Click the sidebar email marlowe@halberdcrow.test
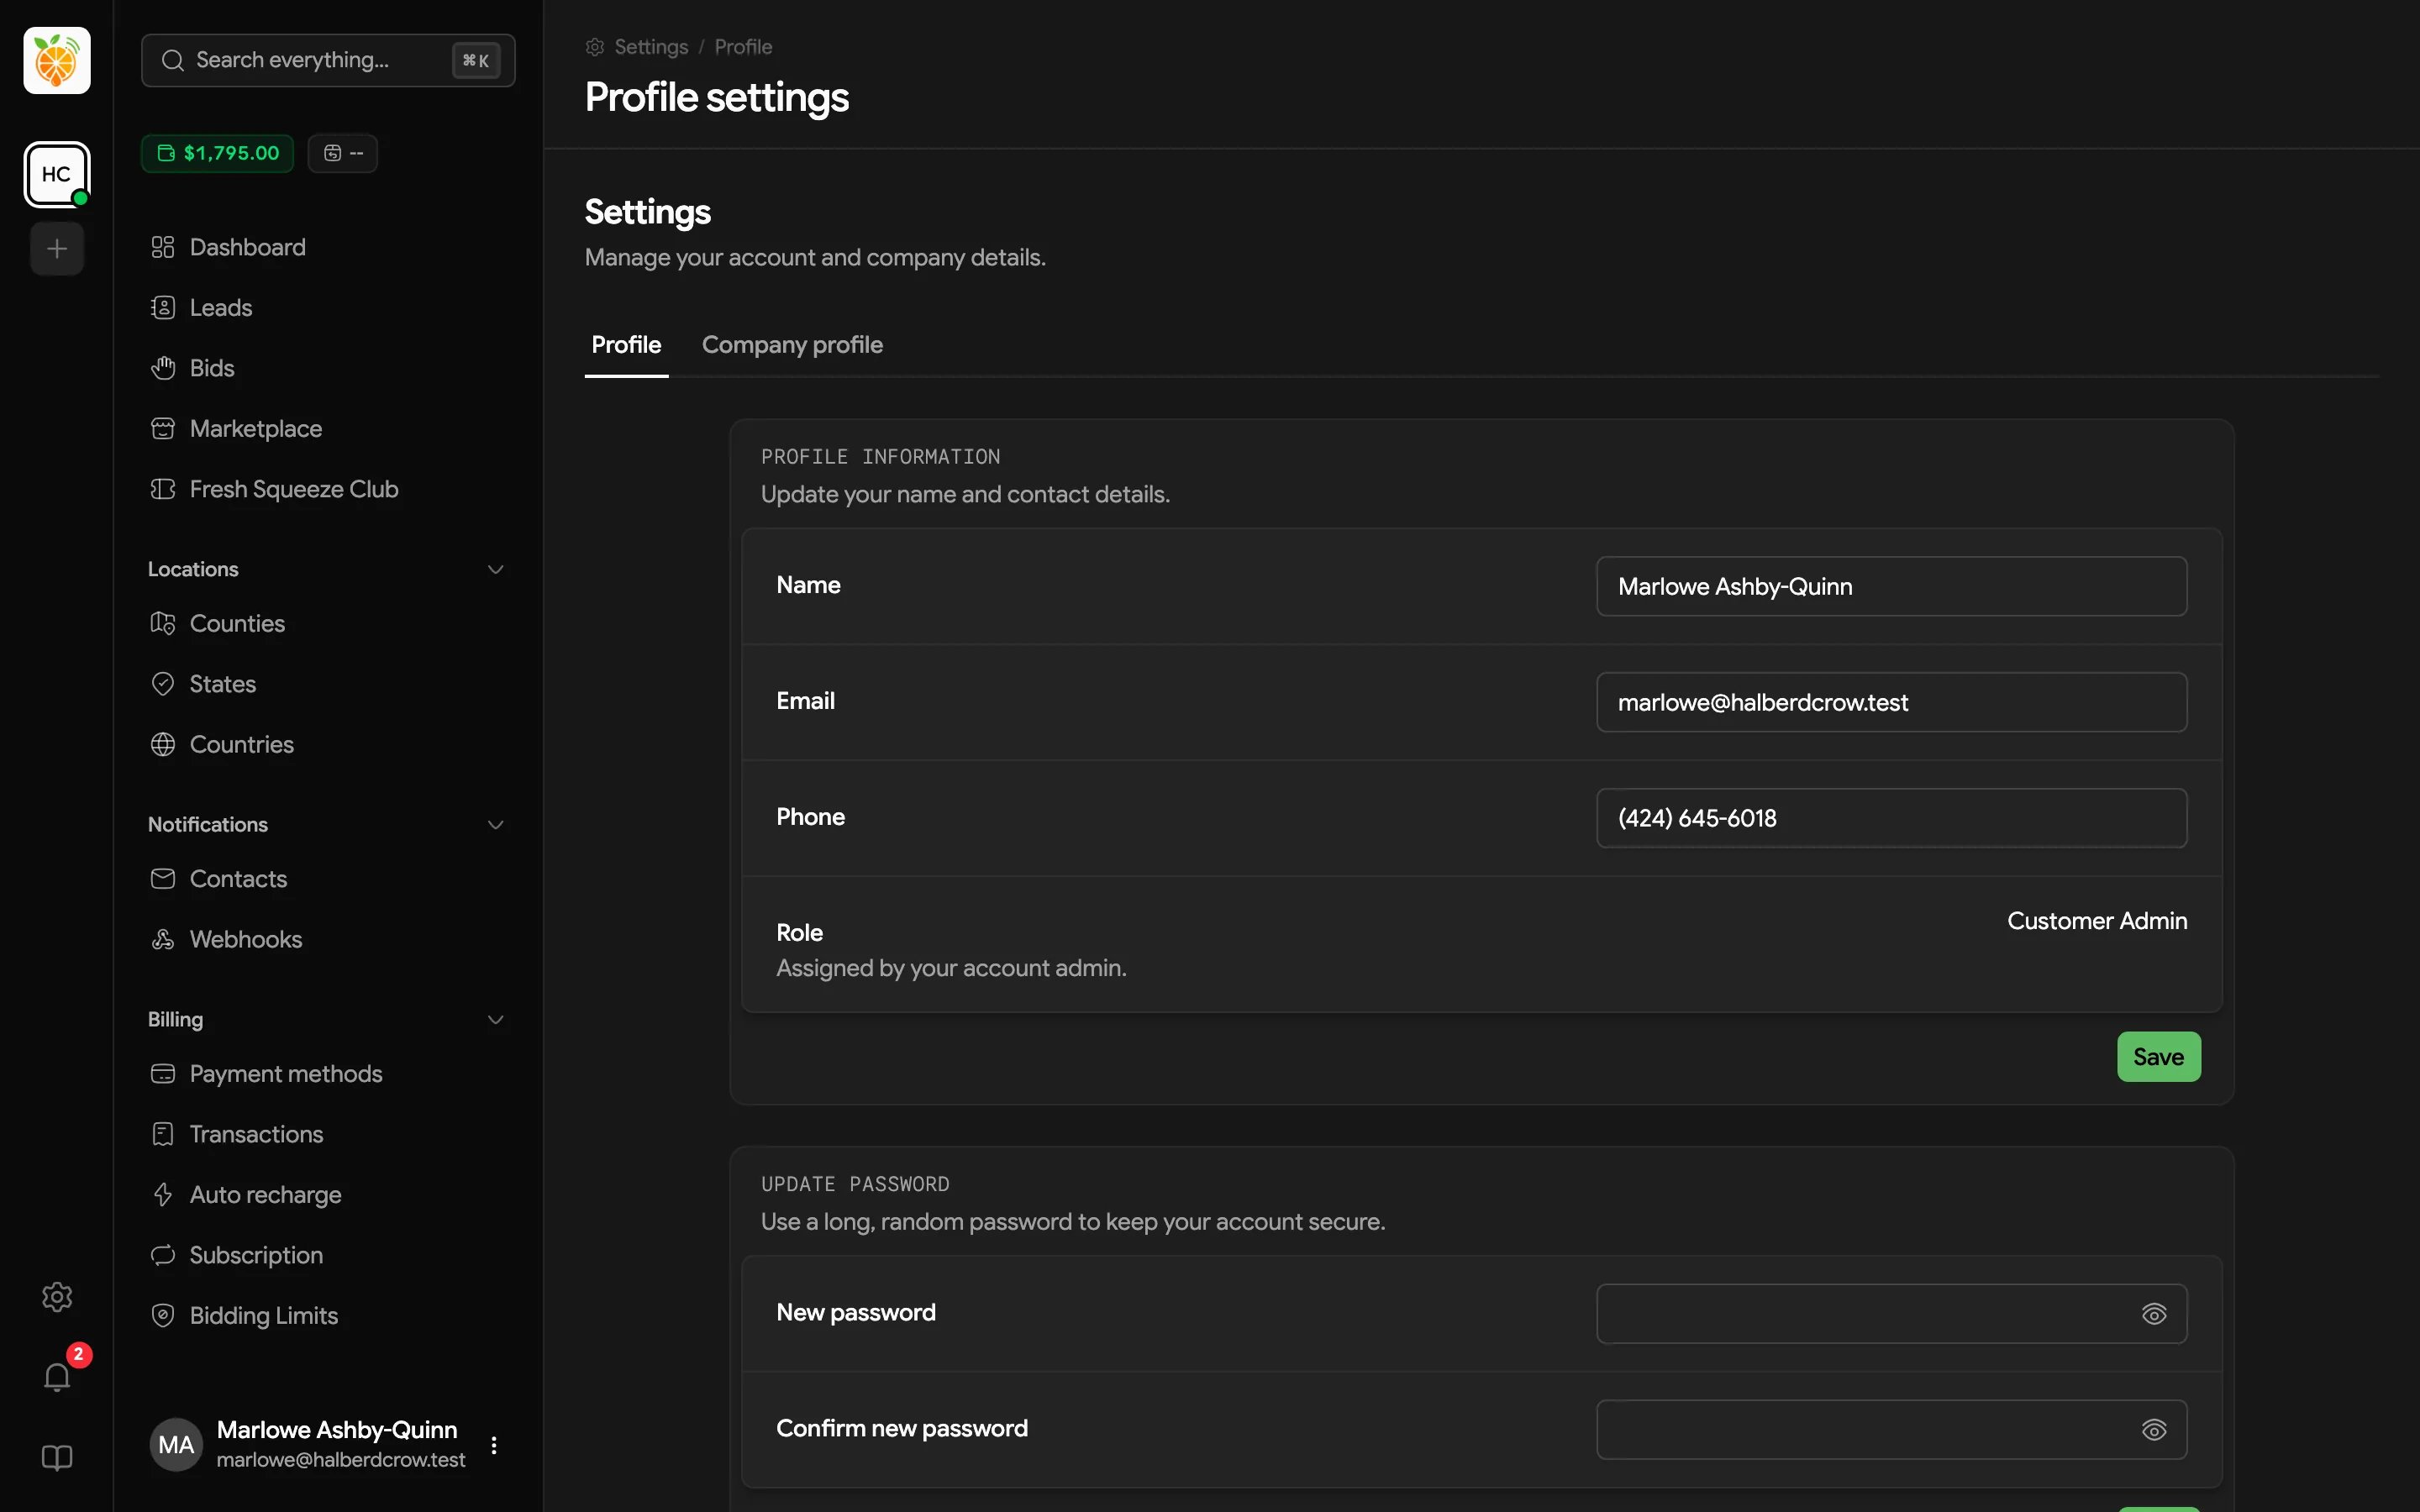2420x1512 pixels. coord(341,1460)
